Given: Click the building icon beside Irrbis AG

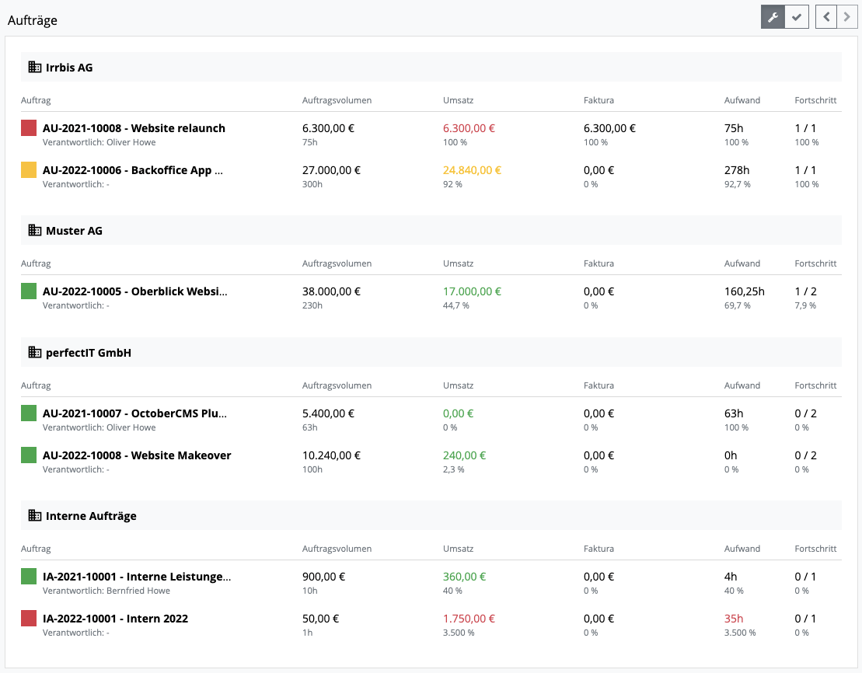Looking at the screenshot, I should pos(35,67).
